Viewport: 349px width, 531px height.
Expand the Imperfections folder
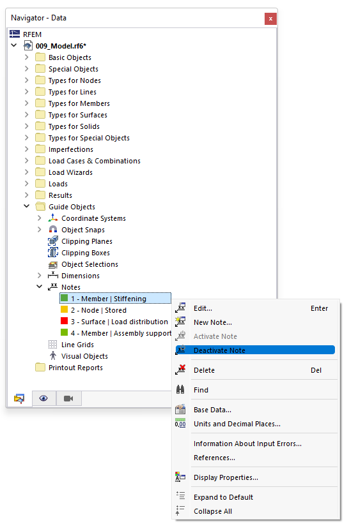26,149
